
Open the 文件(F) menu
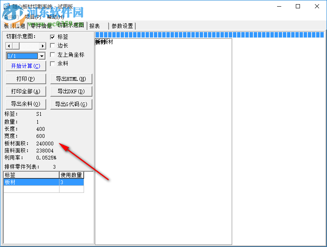coord(11,17)
